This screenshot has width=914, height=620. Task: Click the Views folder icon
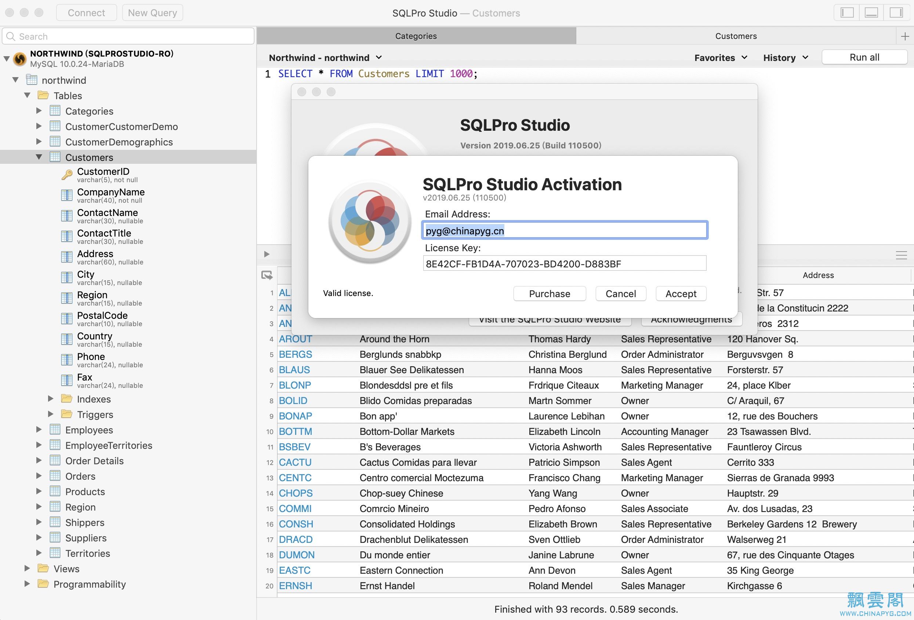[43, 569]
